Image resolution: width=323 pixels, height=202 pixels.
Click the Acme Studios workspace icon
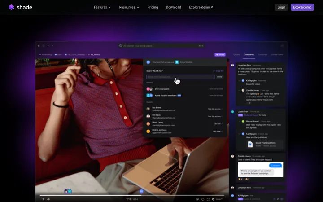[177, 62]
